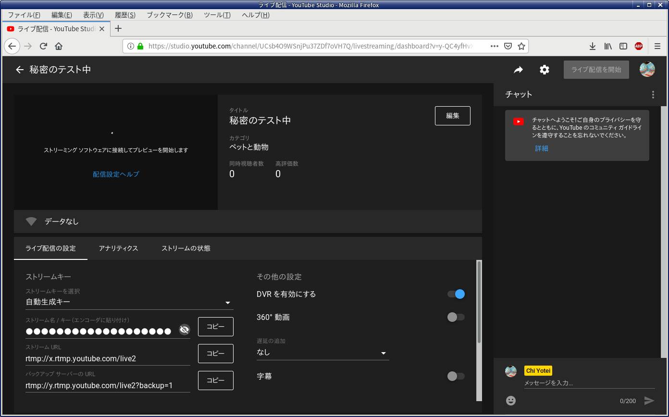Click the Adblock Plus extension icon
The image size is (669, 417).
(x=639, y=46)
